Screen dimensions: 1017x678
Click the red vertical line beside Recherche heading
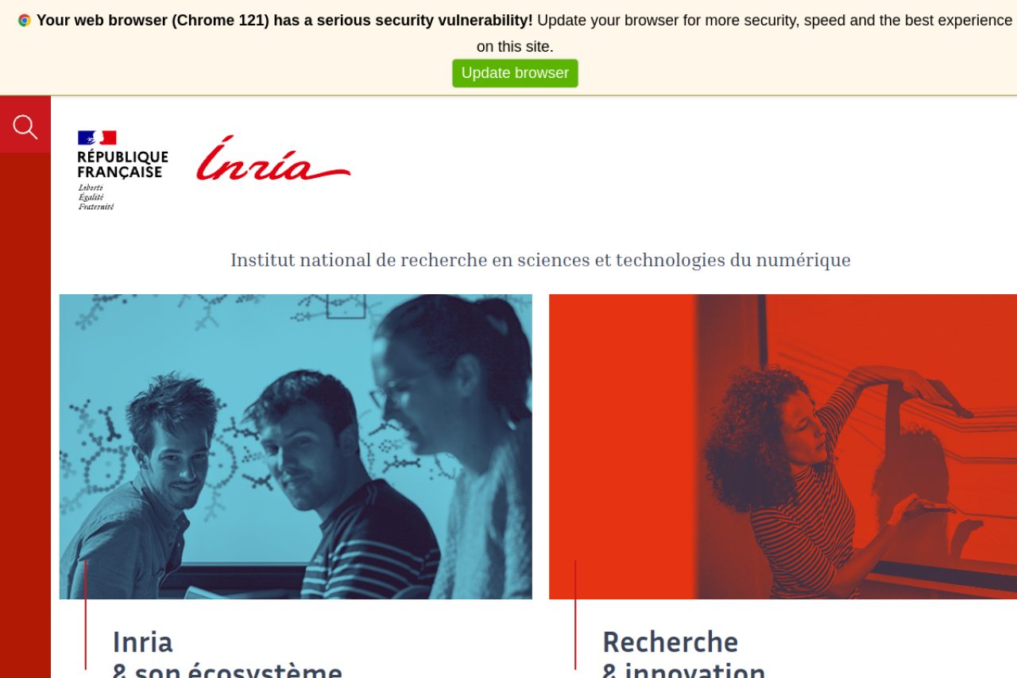click(575, 615)
